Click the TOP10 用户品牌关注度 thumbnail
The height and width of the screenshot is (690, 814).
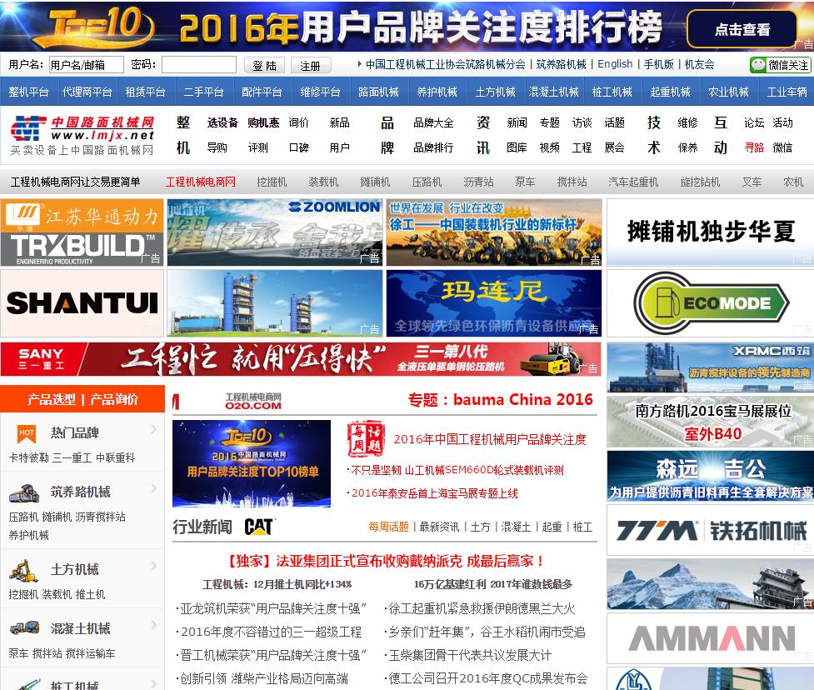click(252, 463)
